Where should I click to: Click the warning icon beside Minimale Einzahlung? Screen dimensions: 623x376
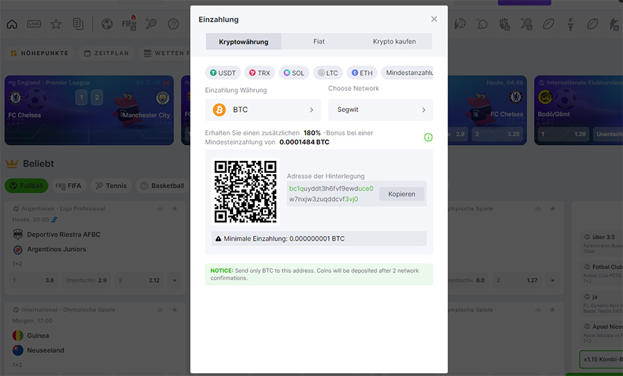point(218,239)
